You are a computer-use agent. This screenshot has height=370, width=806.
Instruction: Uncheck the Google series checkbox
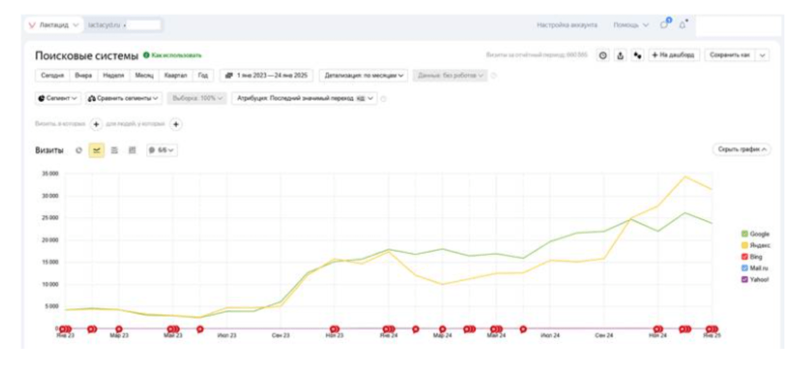tap(744, 234)
